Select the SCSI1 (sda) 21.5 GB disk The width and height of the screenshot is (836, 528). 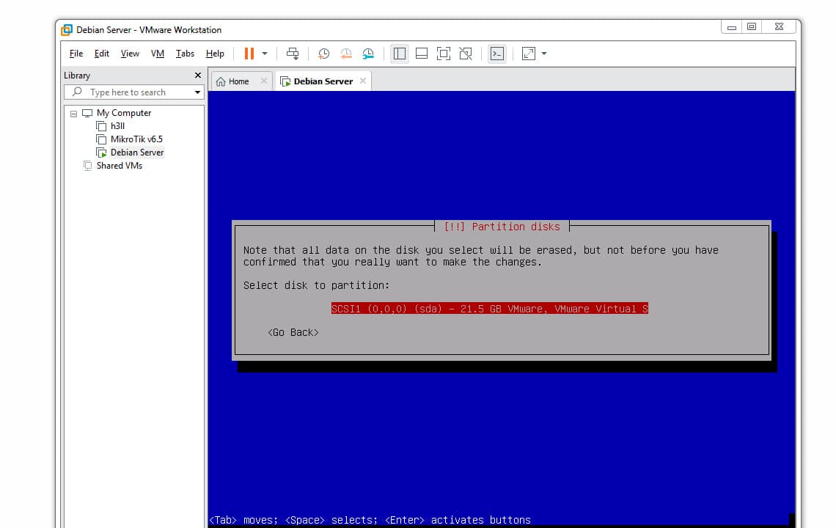point(489,309)
